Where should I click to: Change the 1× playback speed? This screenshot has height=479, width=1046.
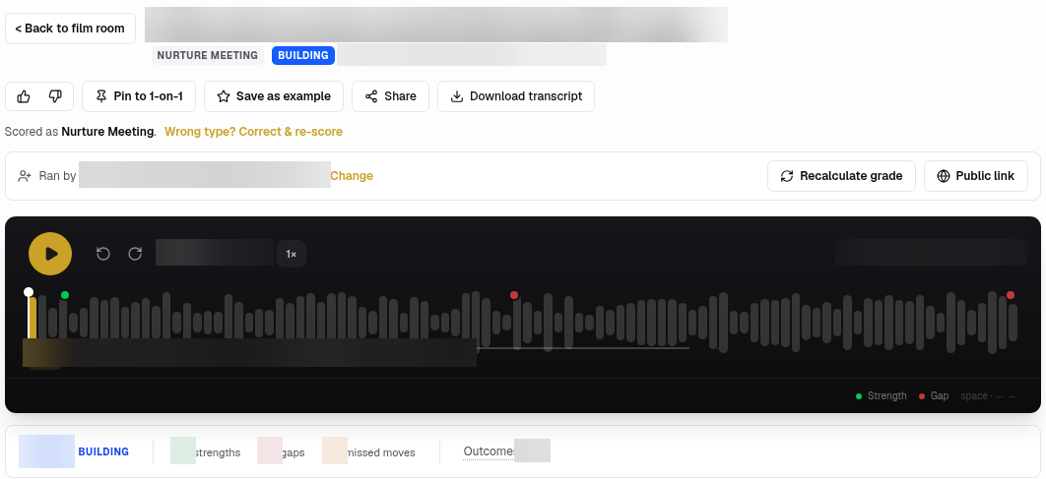click(x=292, y=254)
